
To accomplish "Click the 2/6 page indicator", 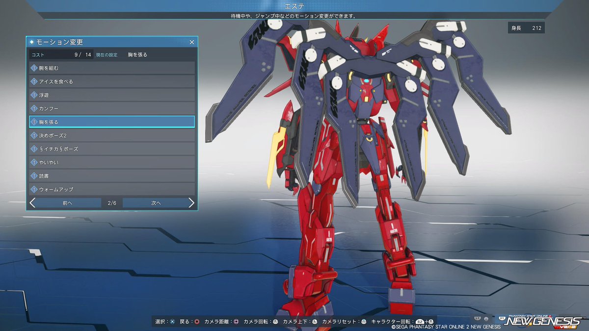I will click(112, 203).
